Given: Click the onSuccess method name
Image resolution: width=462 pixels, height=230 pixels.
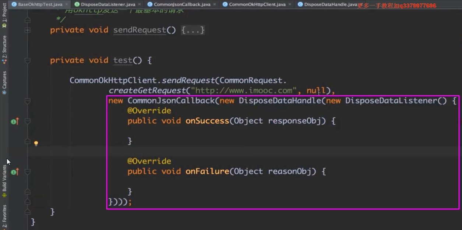Looking at the screenshot, I should pyautogui.click(x=207, y=121).
